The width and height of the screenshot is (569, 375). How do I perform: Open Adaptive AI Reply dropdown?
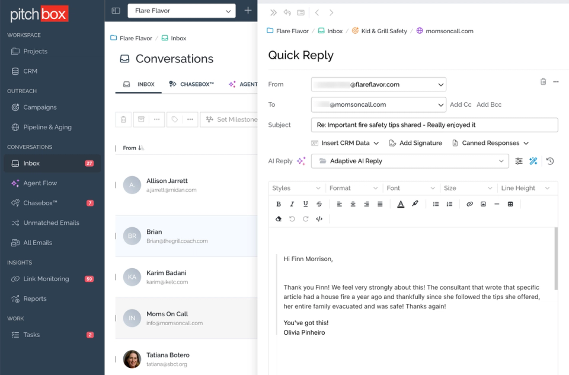click(410, 161)
